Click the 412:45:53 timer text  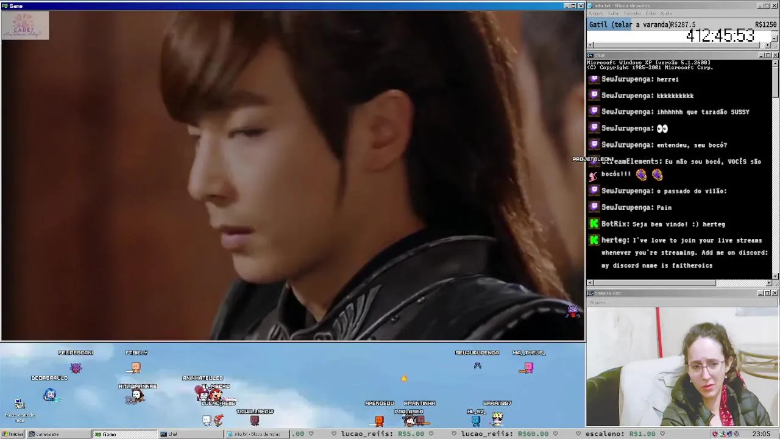pos(720,36)
